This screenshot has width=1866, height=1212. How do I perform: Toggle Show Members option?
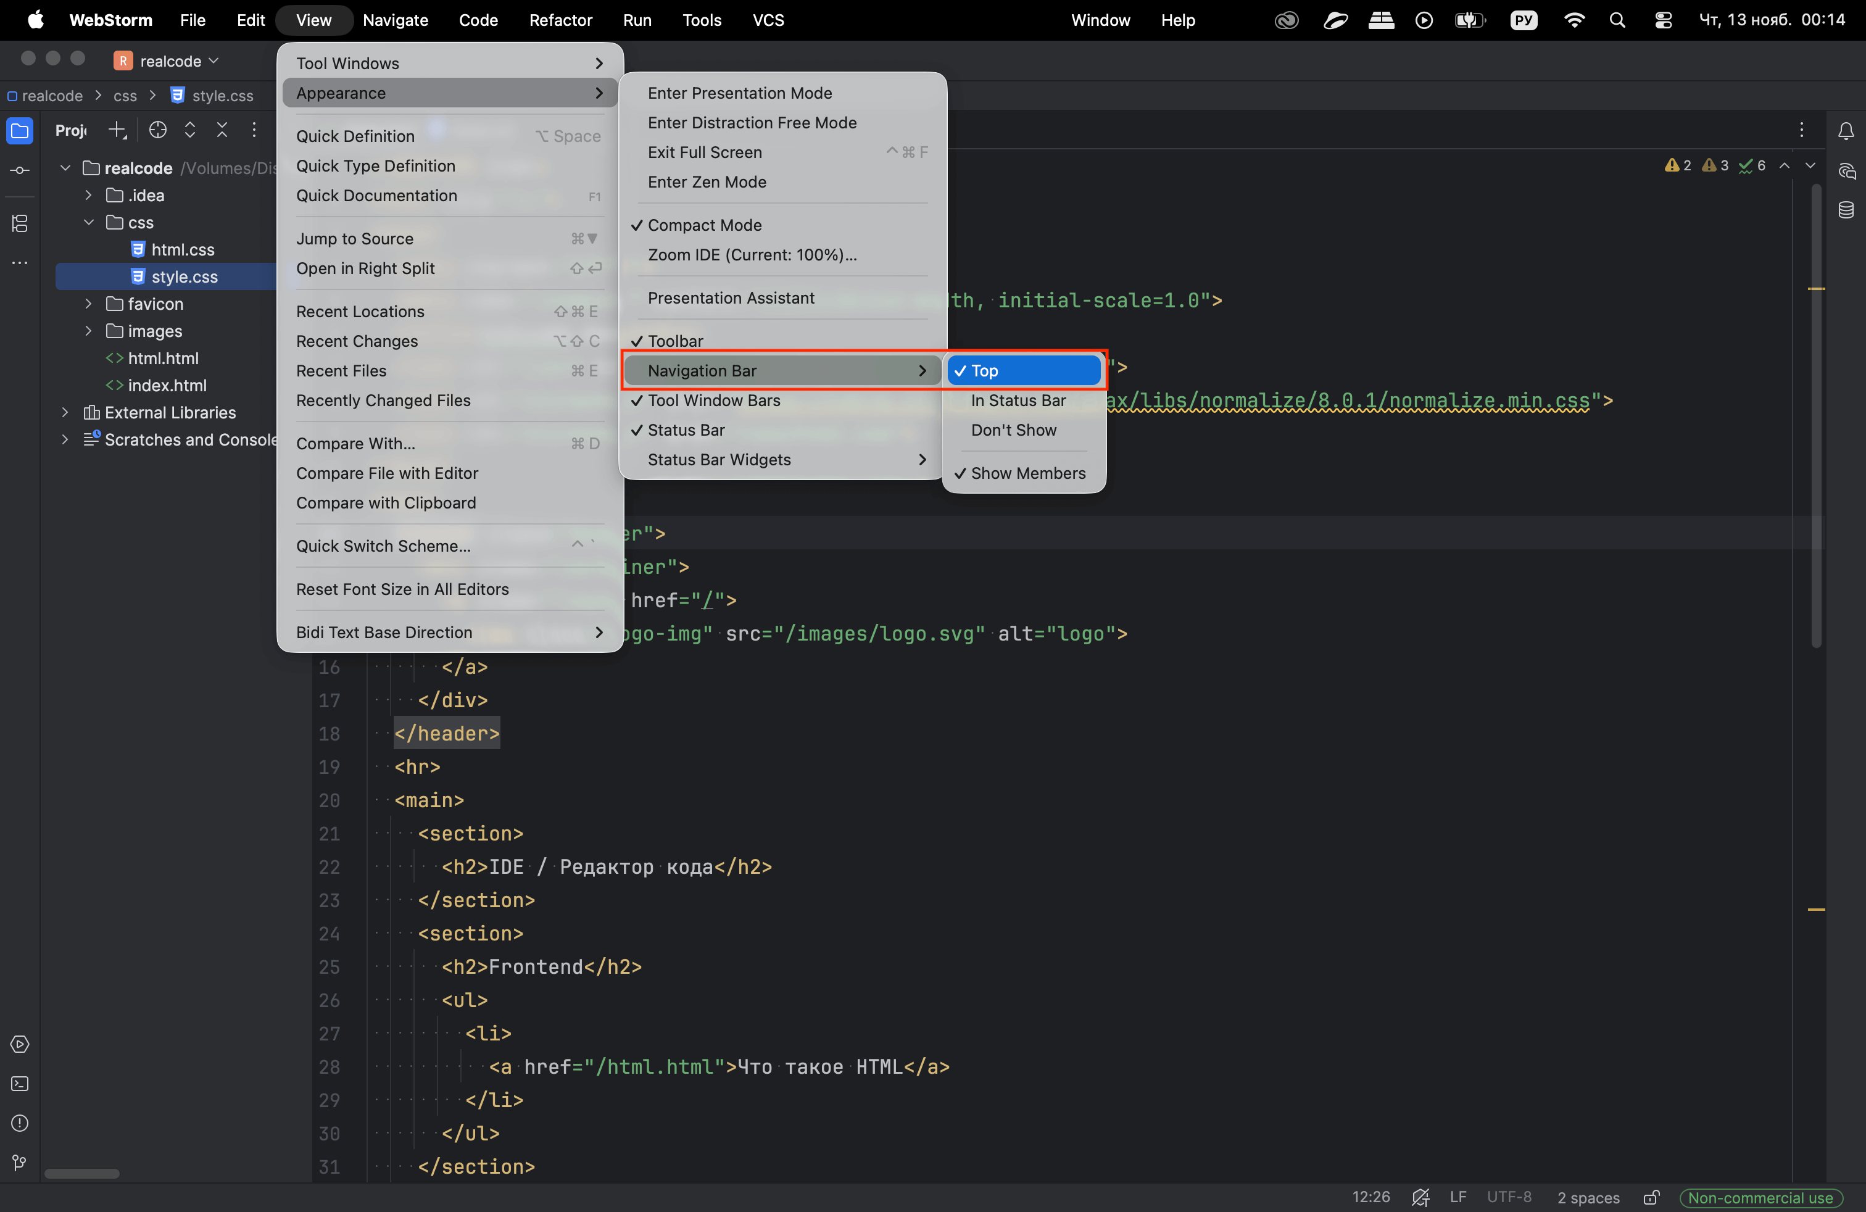coord(1027,473)
